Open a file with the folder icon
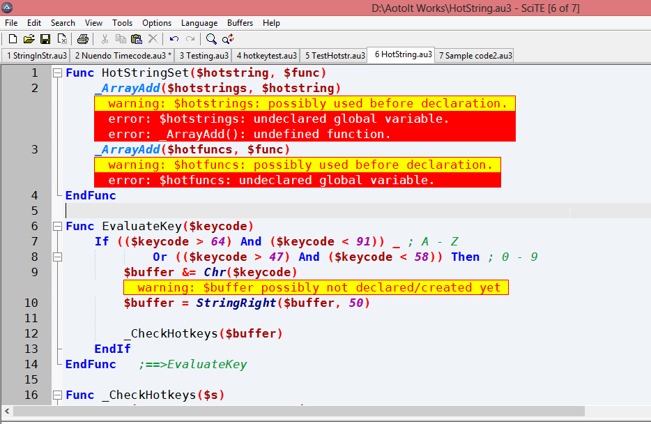Image resolution: width=651 pixels, height=424 pixels. coord(29,39)
